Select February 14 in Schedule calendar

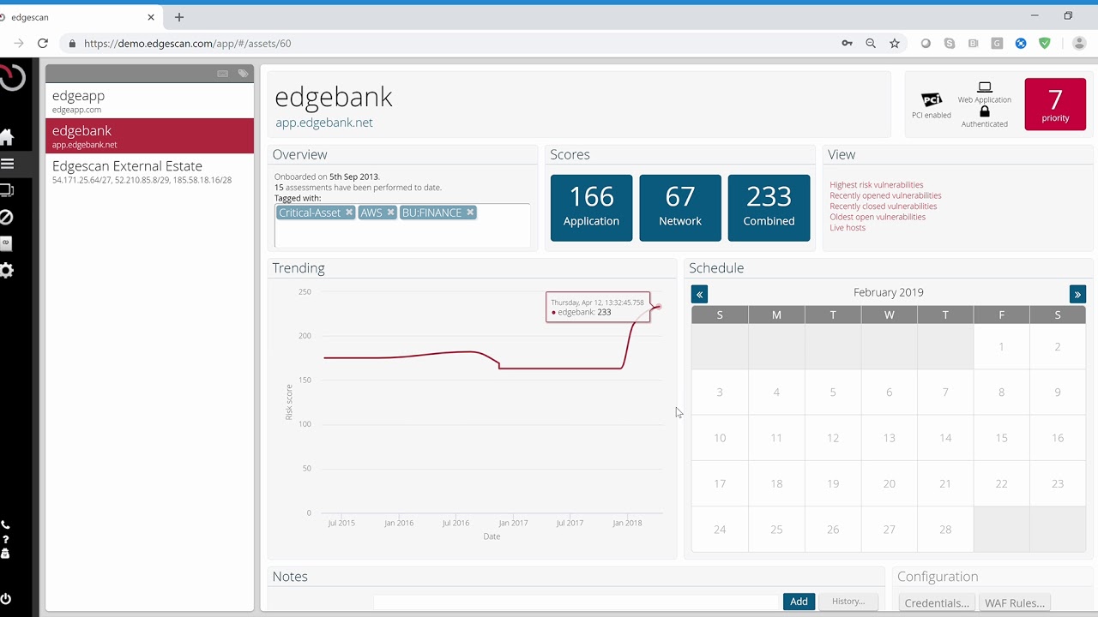tap(945, 438)
